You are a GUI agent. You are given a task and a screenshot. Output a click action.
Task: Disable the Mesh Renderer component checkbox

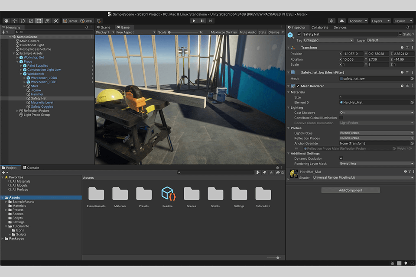coord(298,86)
